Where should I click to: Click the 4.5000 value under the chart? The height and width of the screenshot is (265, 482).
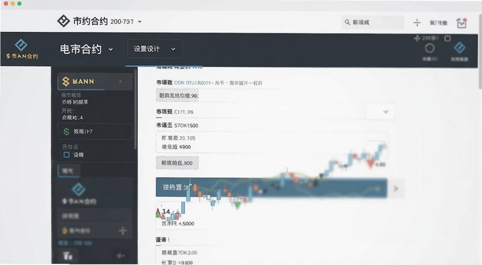click(186, 223)
